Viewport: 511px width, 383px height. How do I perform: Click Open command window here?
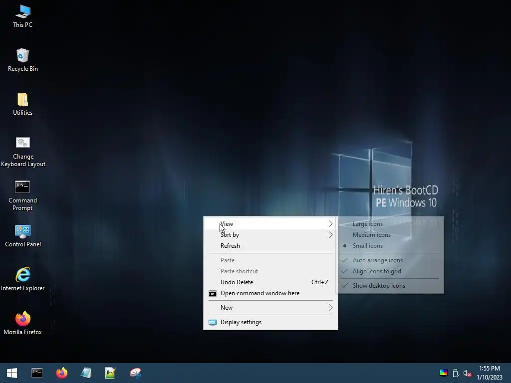[270, 293]
